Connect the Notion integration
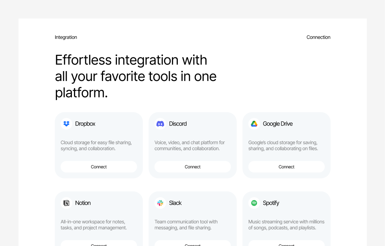 click(x=99, y=243)
